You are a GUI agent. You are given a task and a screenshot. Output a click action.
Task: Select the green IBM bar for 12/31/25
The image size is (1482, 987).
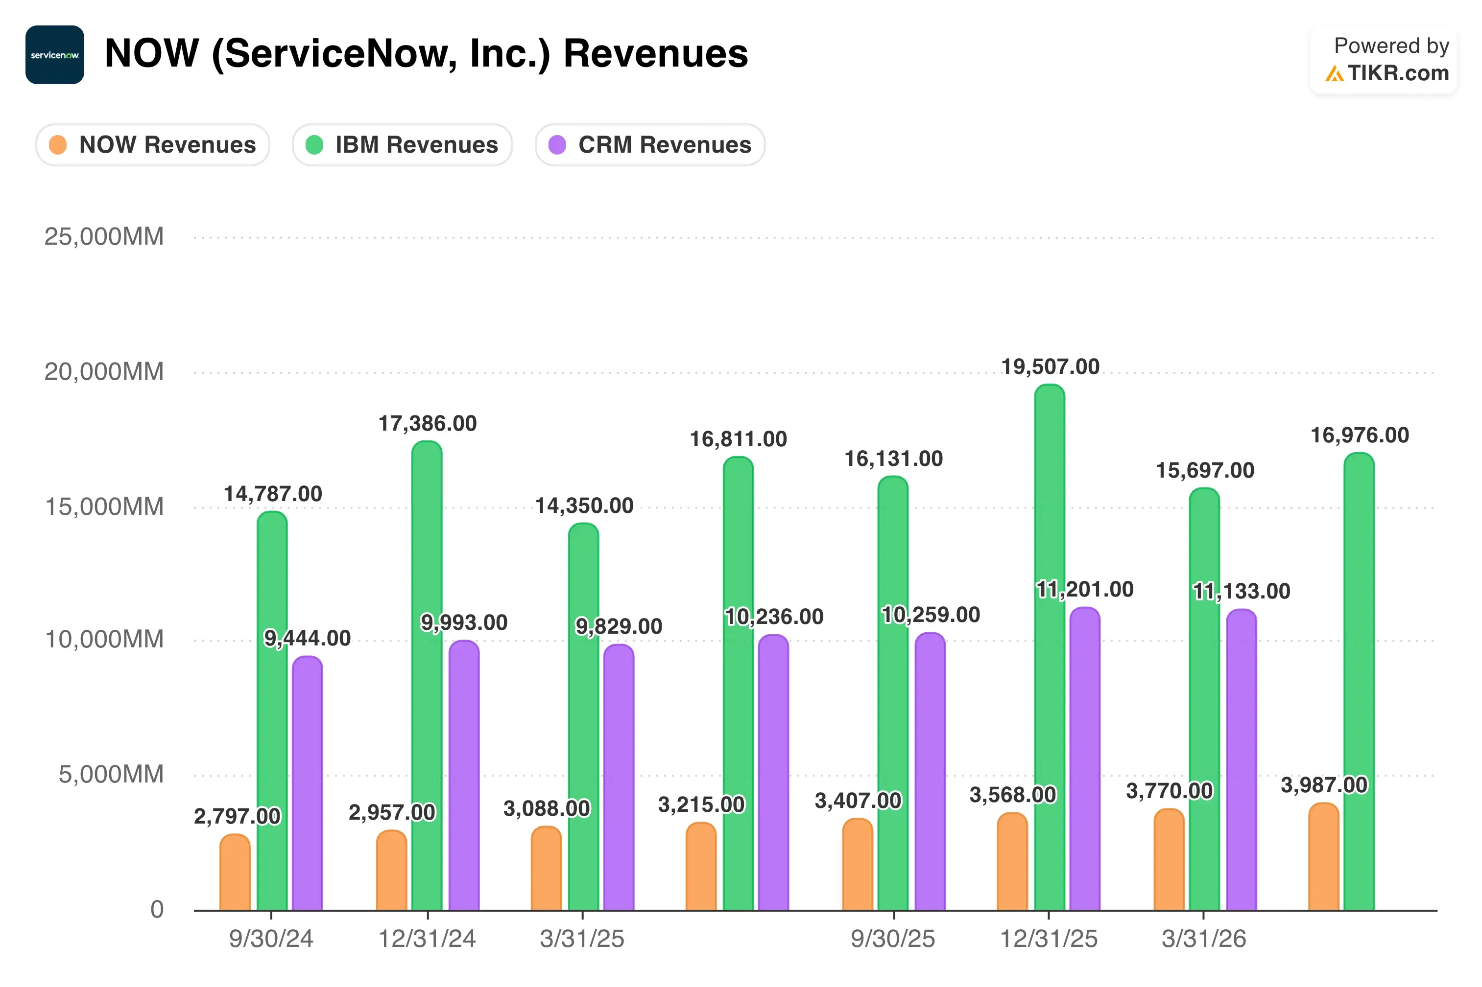pos(1050,647)
